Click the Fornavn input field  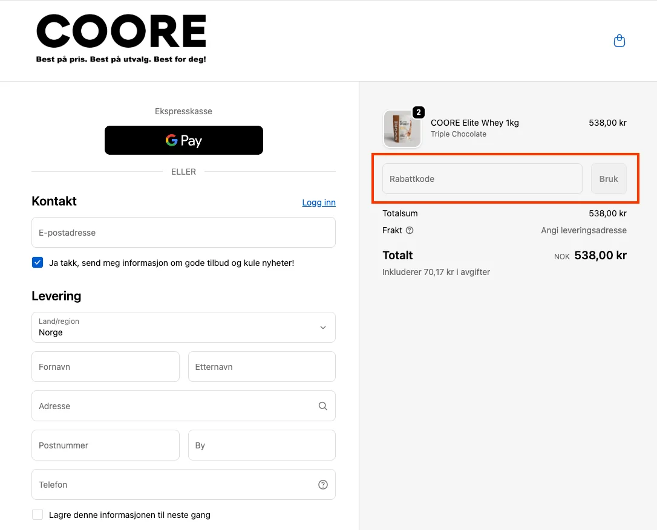coord(106,366)
